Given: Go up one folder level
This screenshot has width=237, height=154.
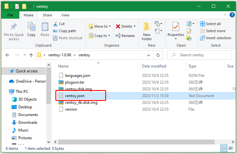Looking at the screenshot, I should pyautogui.click(x=31, y=55).
